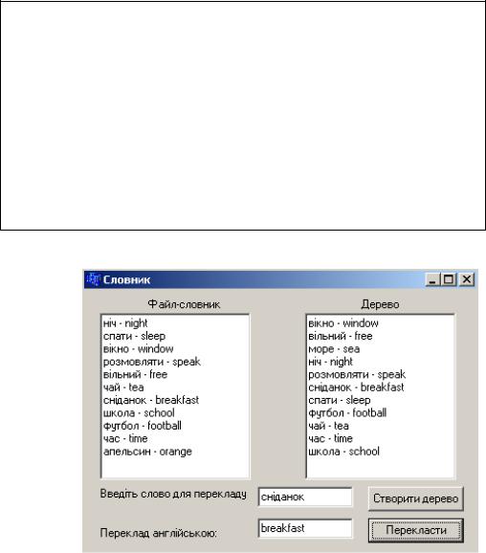Select 'море - sea' in the Дерево list
The height and width of the screenshot is (553, 486).
[334, 349]
